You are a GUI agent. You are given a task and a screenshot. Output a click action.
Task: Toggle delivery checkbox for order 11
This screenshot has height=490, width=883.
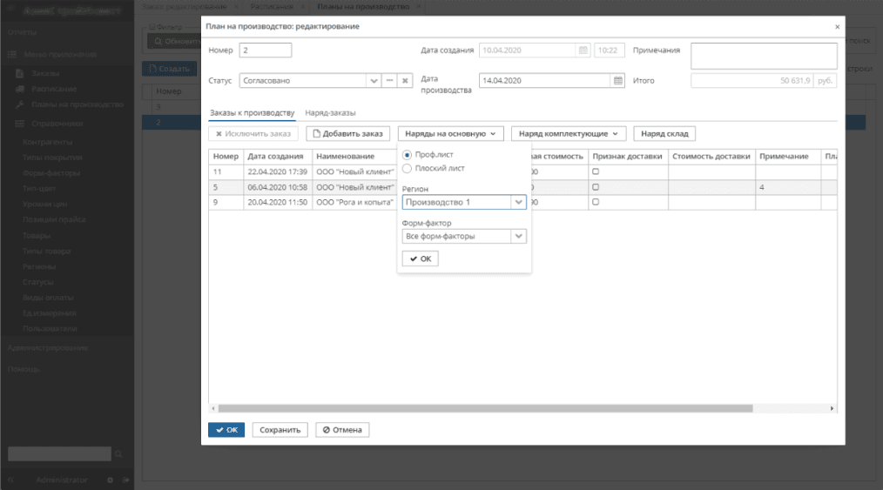596,171
